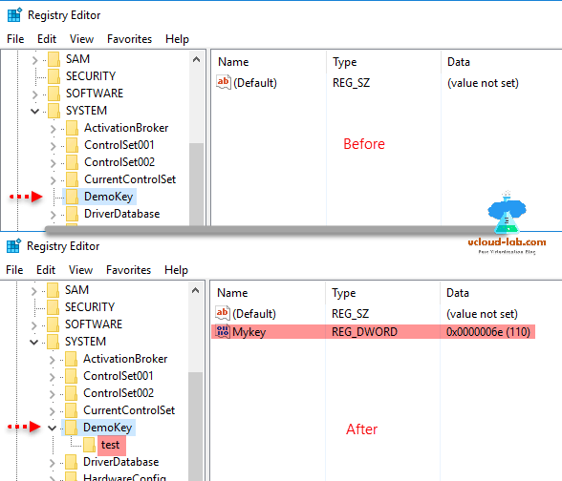Expand SAM key in top window tree
Screen dimensions: 562x481
34,60
